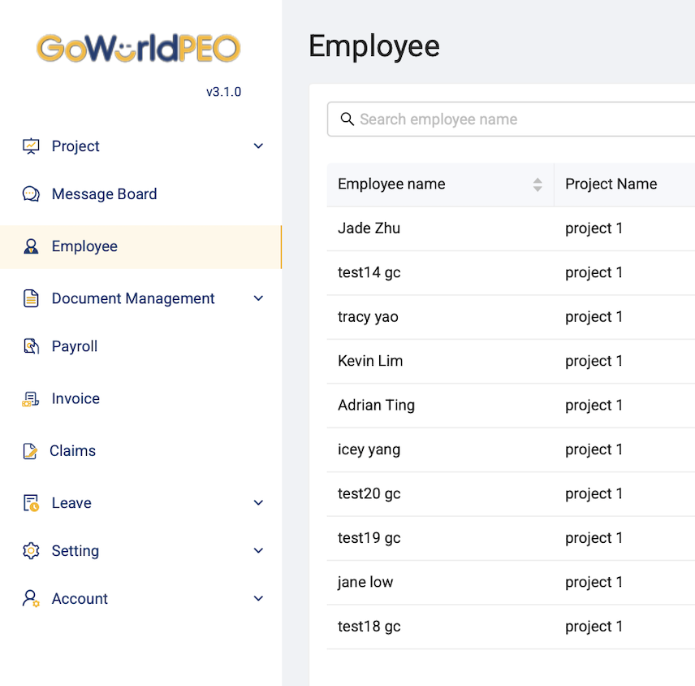Image resolution: width=695 pixels, height=686 pixels.
Task: Open the Message Board menu item
Action: (x=104, y=194)
